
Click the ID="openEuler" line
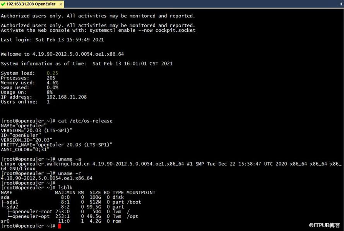(21, 135)
